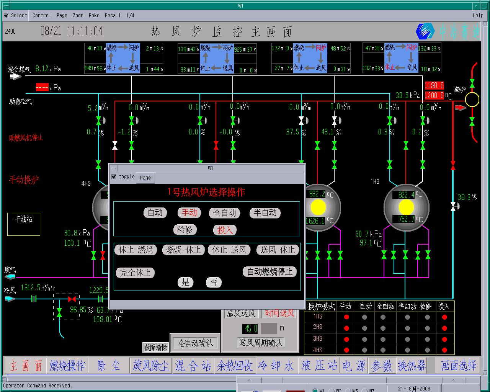Screen dimensions: 490x392
Task: Click green flow meter beside 1312.5 m³/min
Action: click(34, 299)
